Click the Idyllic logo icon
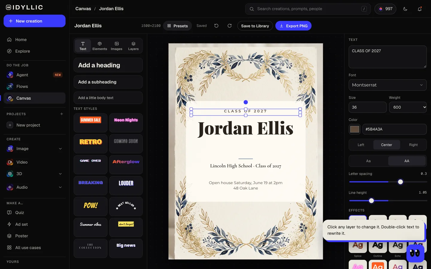The image size is (431, 269). pyautogui.click(x=9, y=7)
